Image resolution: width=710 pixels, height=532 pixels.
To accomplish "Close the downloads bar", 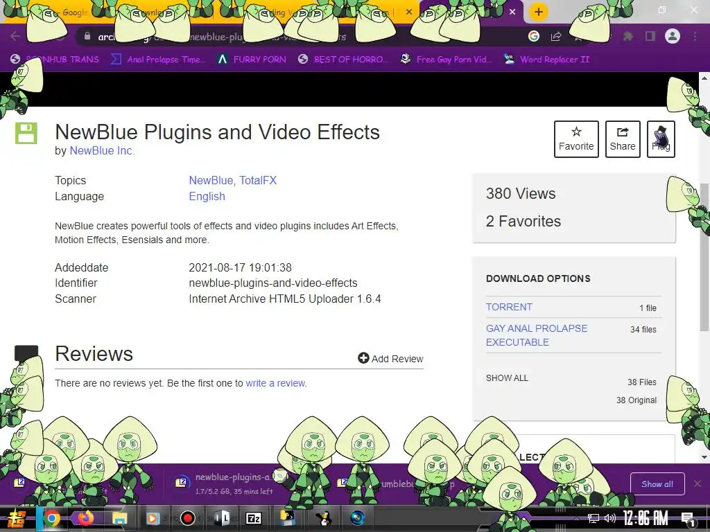I will (698, 484).
